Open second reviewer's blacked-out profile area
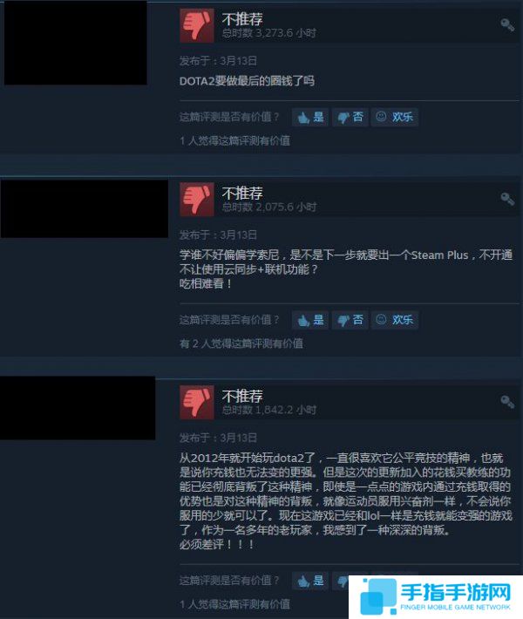The image size is (523, 619). (84, 208)
